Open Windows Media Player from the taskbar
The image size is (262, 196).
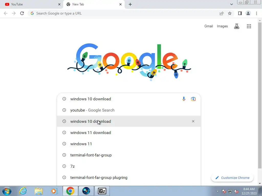click(x=54, y=191)
